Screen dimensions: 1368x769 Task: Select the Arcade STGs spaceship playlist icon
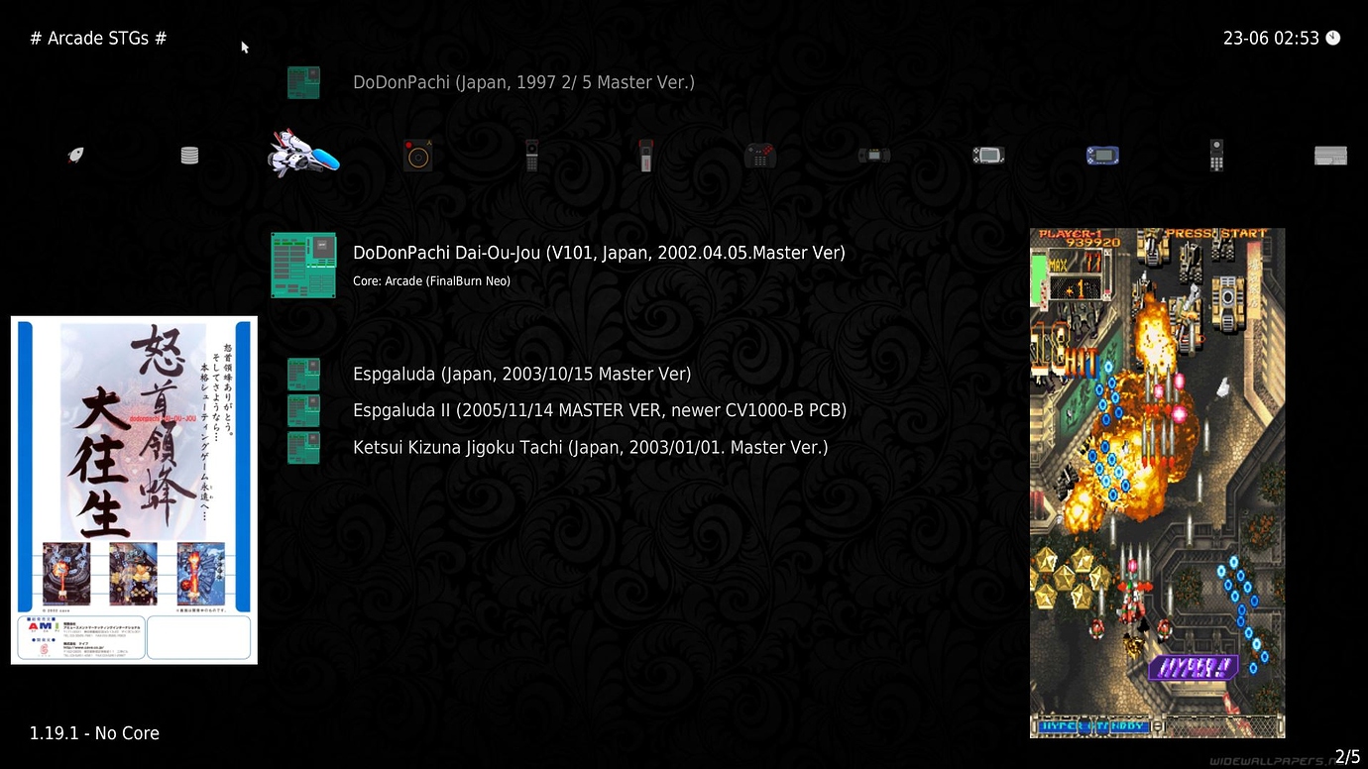pos(303,155)
